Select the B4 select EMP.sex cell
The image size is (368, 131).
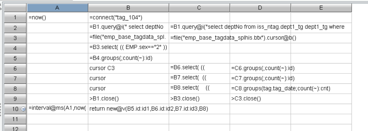point(128,48)
